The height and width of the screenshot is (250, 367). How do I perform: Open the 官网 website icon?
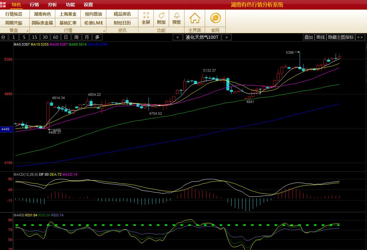[215, 18]
